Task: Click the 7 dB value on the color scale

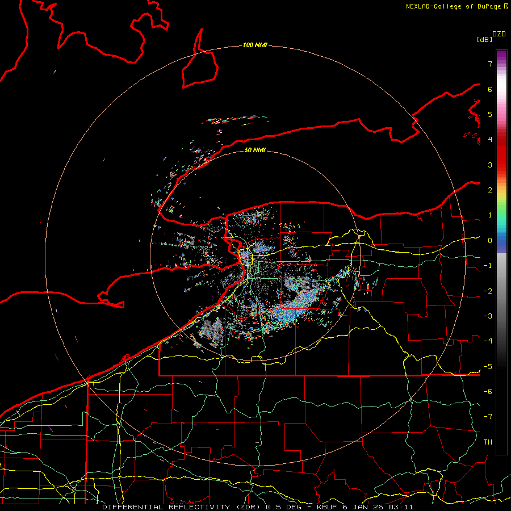Action: [490, 64]
